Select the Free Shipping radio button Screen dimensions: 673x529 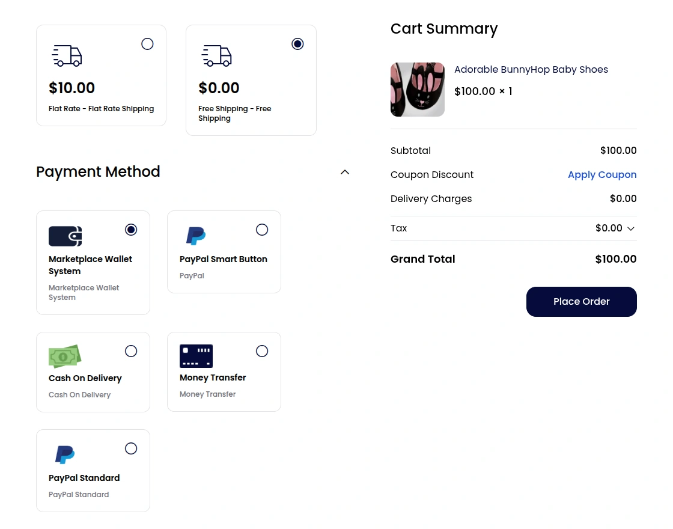(x=297, y=43)
